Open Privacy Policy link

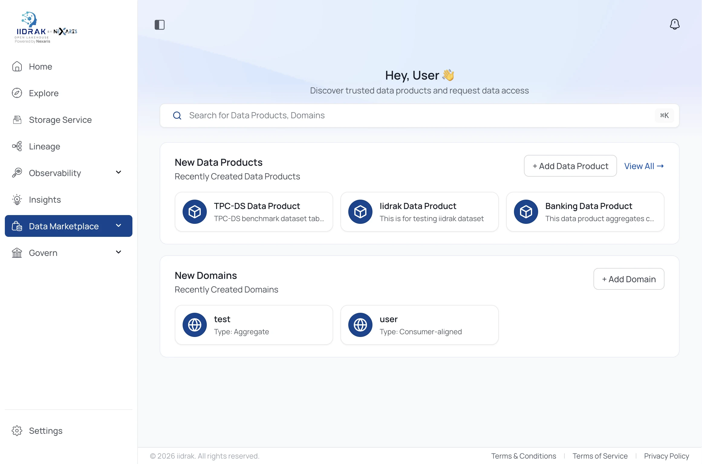[x=667, y=456]
